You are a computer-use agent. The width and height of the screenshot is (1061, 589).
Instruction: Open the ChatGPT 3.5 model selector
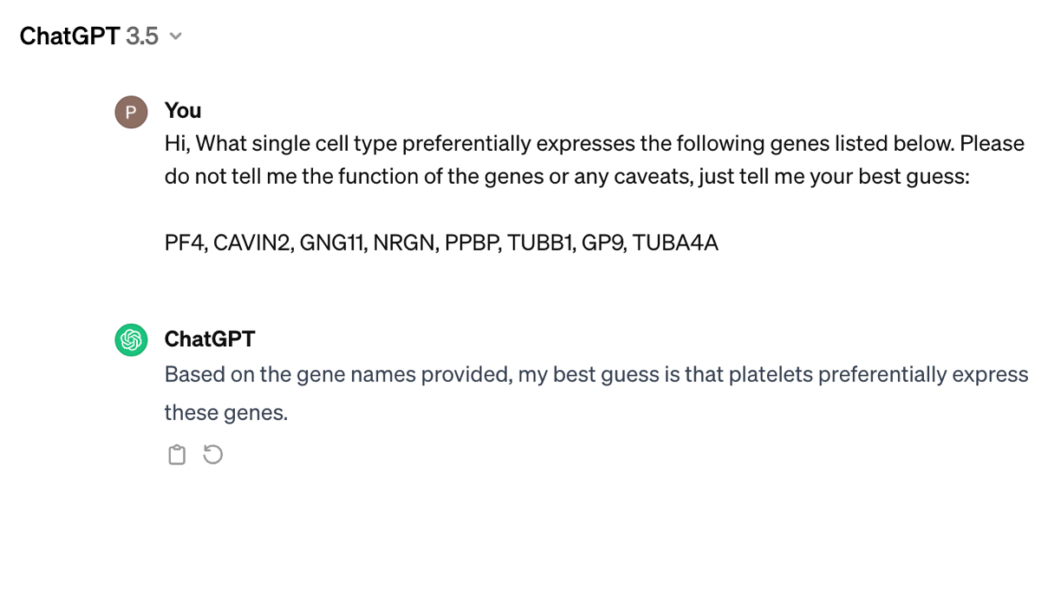[x=101, y=36]
